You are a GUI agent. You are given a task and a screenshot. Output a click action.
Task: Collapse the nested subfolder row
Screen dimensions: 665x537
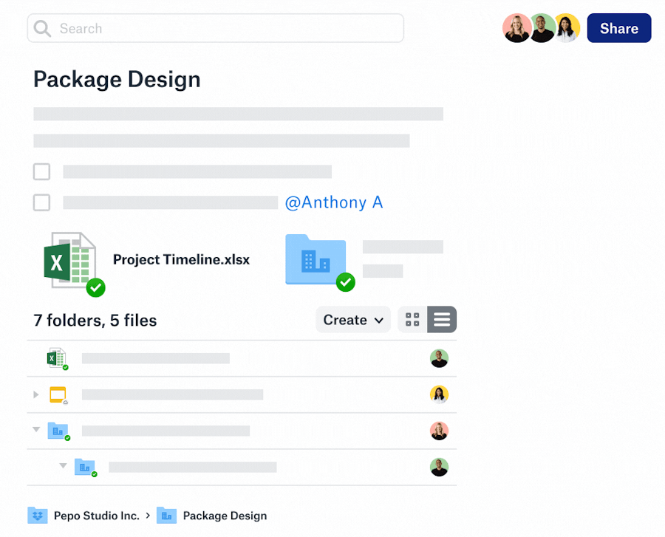64,465
